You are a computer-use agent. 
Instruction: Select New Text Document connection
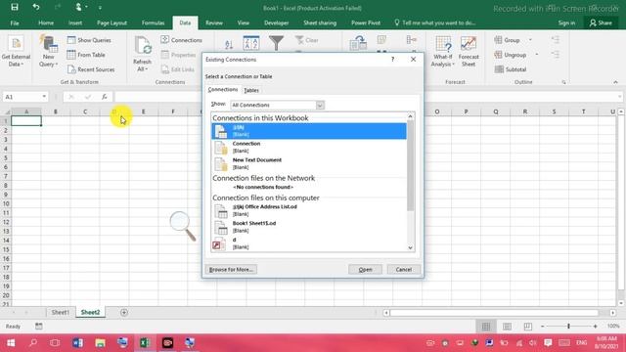(x=309, y=163)
